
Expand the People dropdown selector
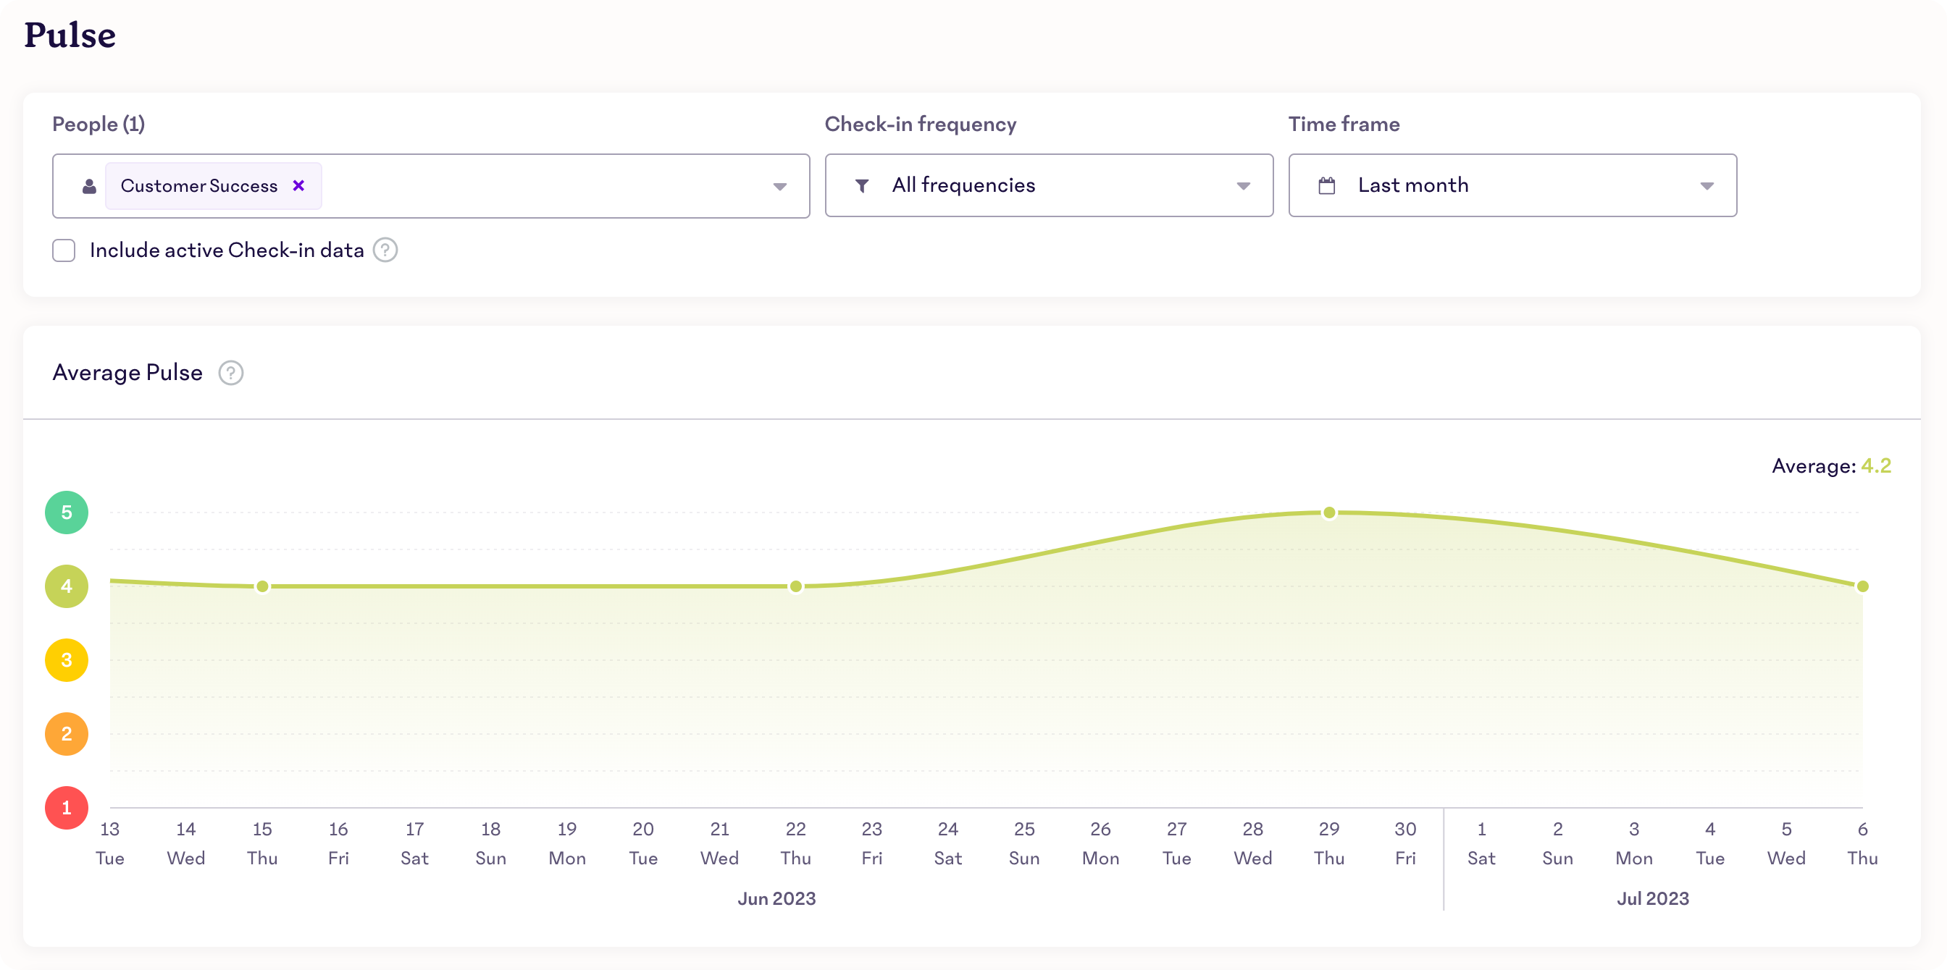pos(781,186)
